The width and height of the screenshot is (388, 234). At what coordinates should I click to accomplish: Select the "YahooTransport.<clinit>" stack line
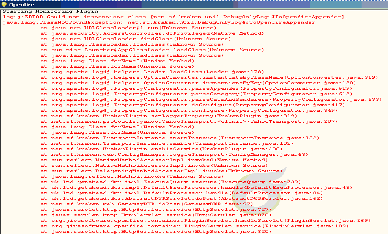tap(189, 122)
